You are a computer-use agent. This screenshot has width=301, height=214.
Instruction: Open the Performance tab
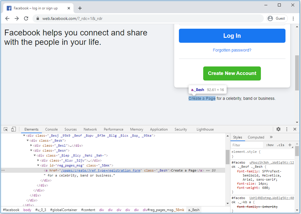[x=113, y=129]
